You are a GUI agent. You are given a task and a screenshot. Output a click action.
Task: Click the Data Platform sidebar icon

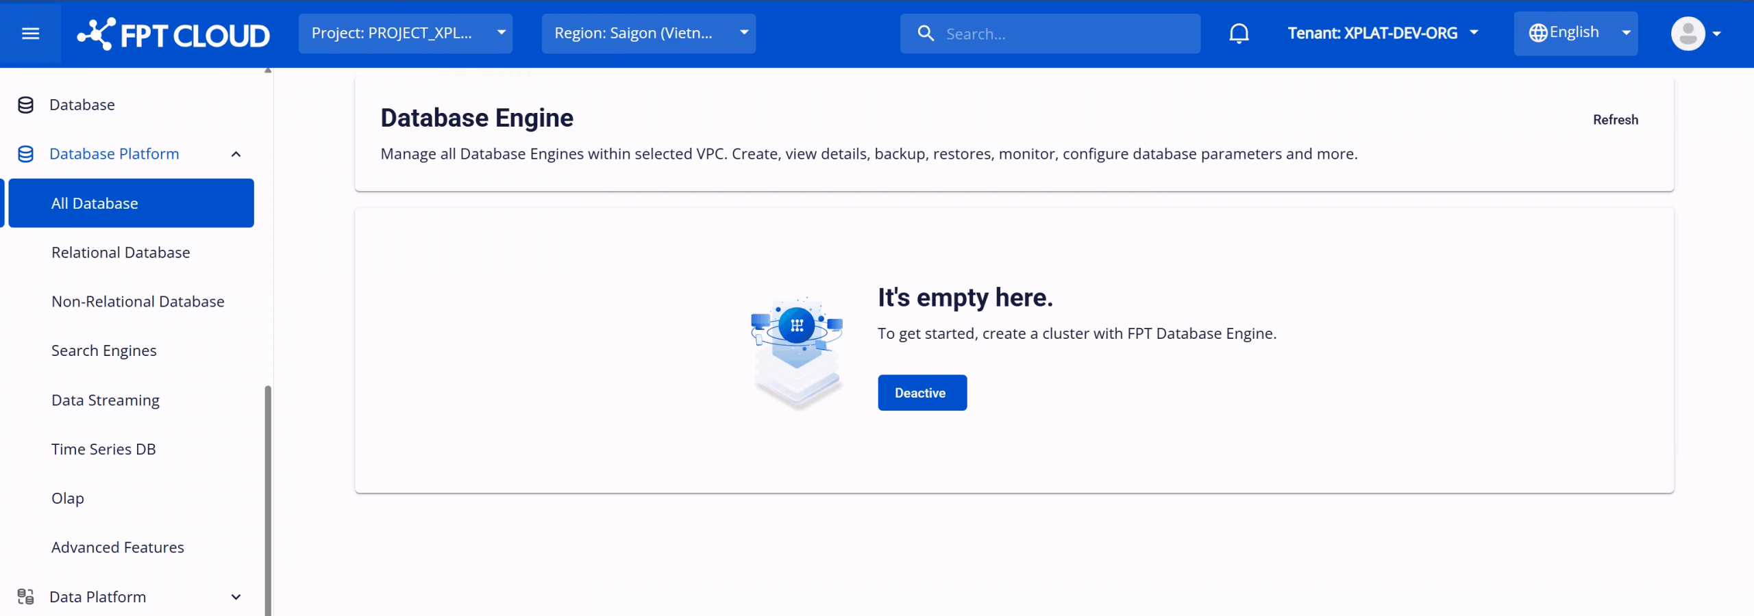click(x=26, y=597)
